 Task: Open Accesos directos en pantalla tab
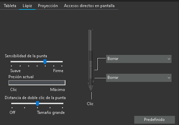tap(89, 6)
